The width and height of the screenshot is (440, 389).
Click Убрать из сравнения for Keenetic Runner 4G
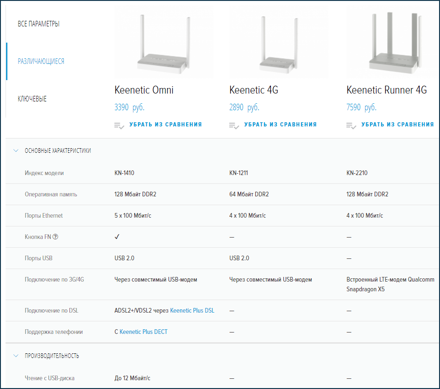[x=397, y=125]
